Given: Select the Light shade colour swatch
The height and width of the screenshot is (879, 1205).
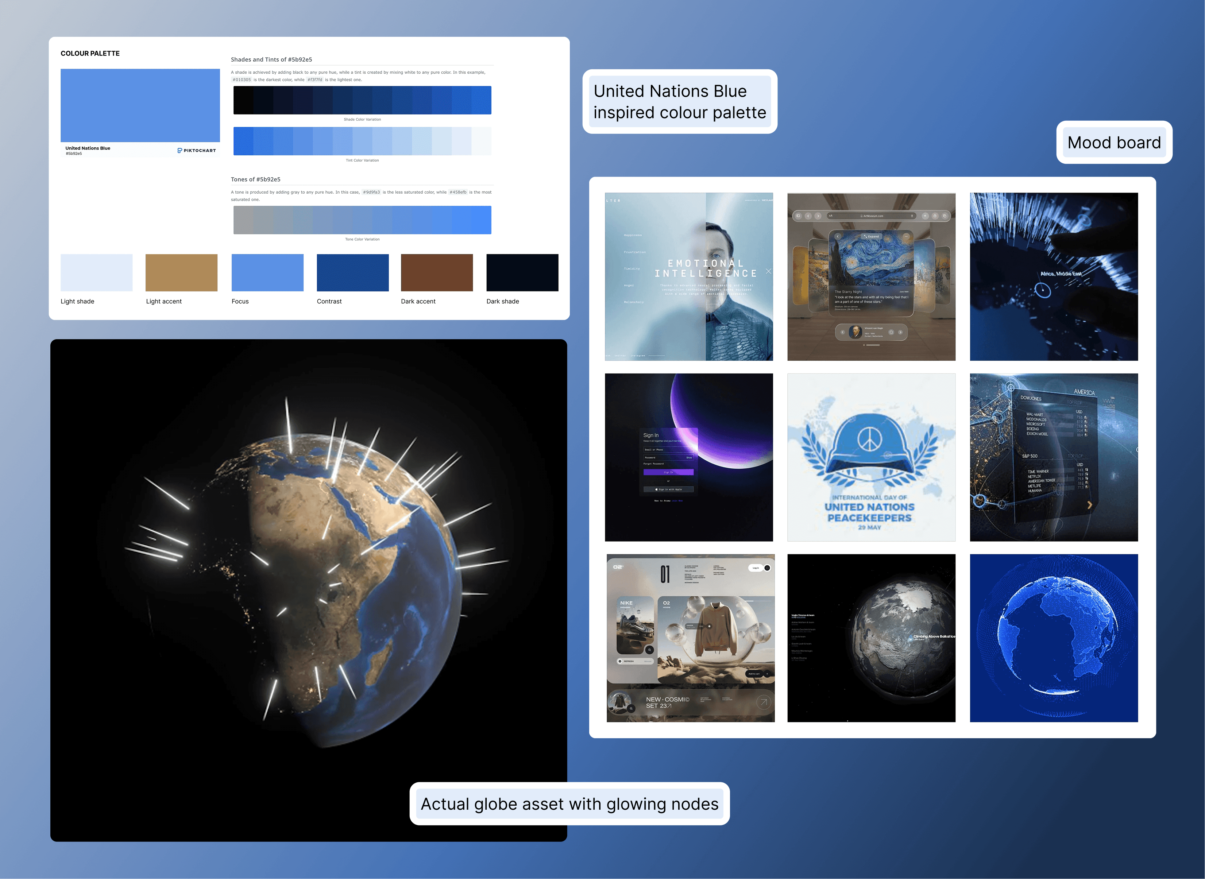Looking at the screenshot, I should [x=96, y=272].
